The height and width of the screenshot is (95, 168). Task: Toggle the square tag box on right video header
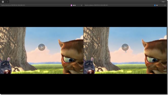click(165, 5)
